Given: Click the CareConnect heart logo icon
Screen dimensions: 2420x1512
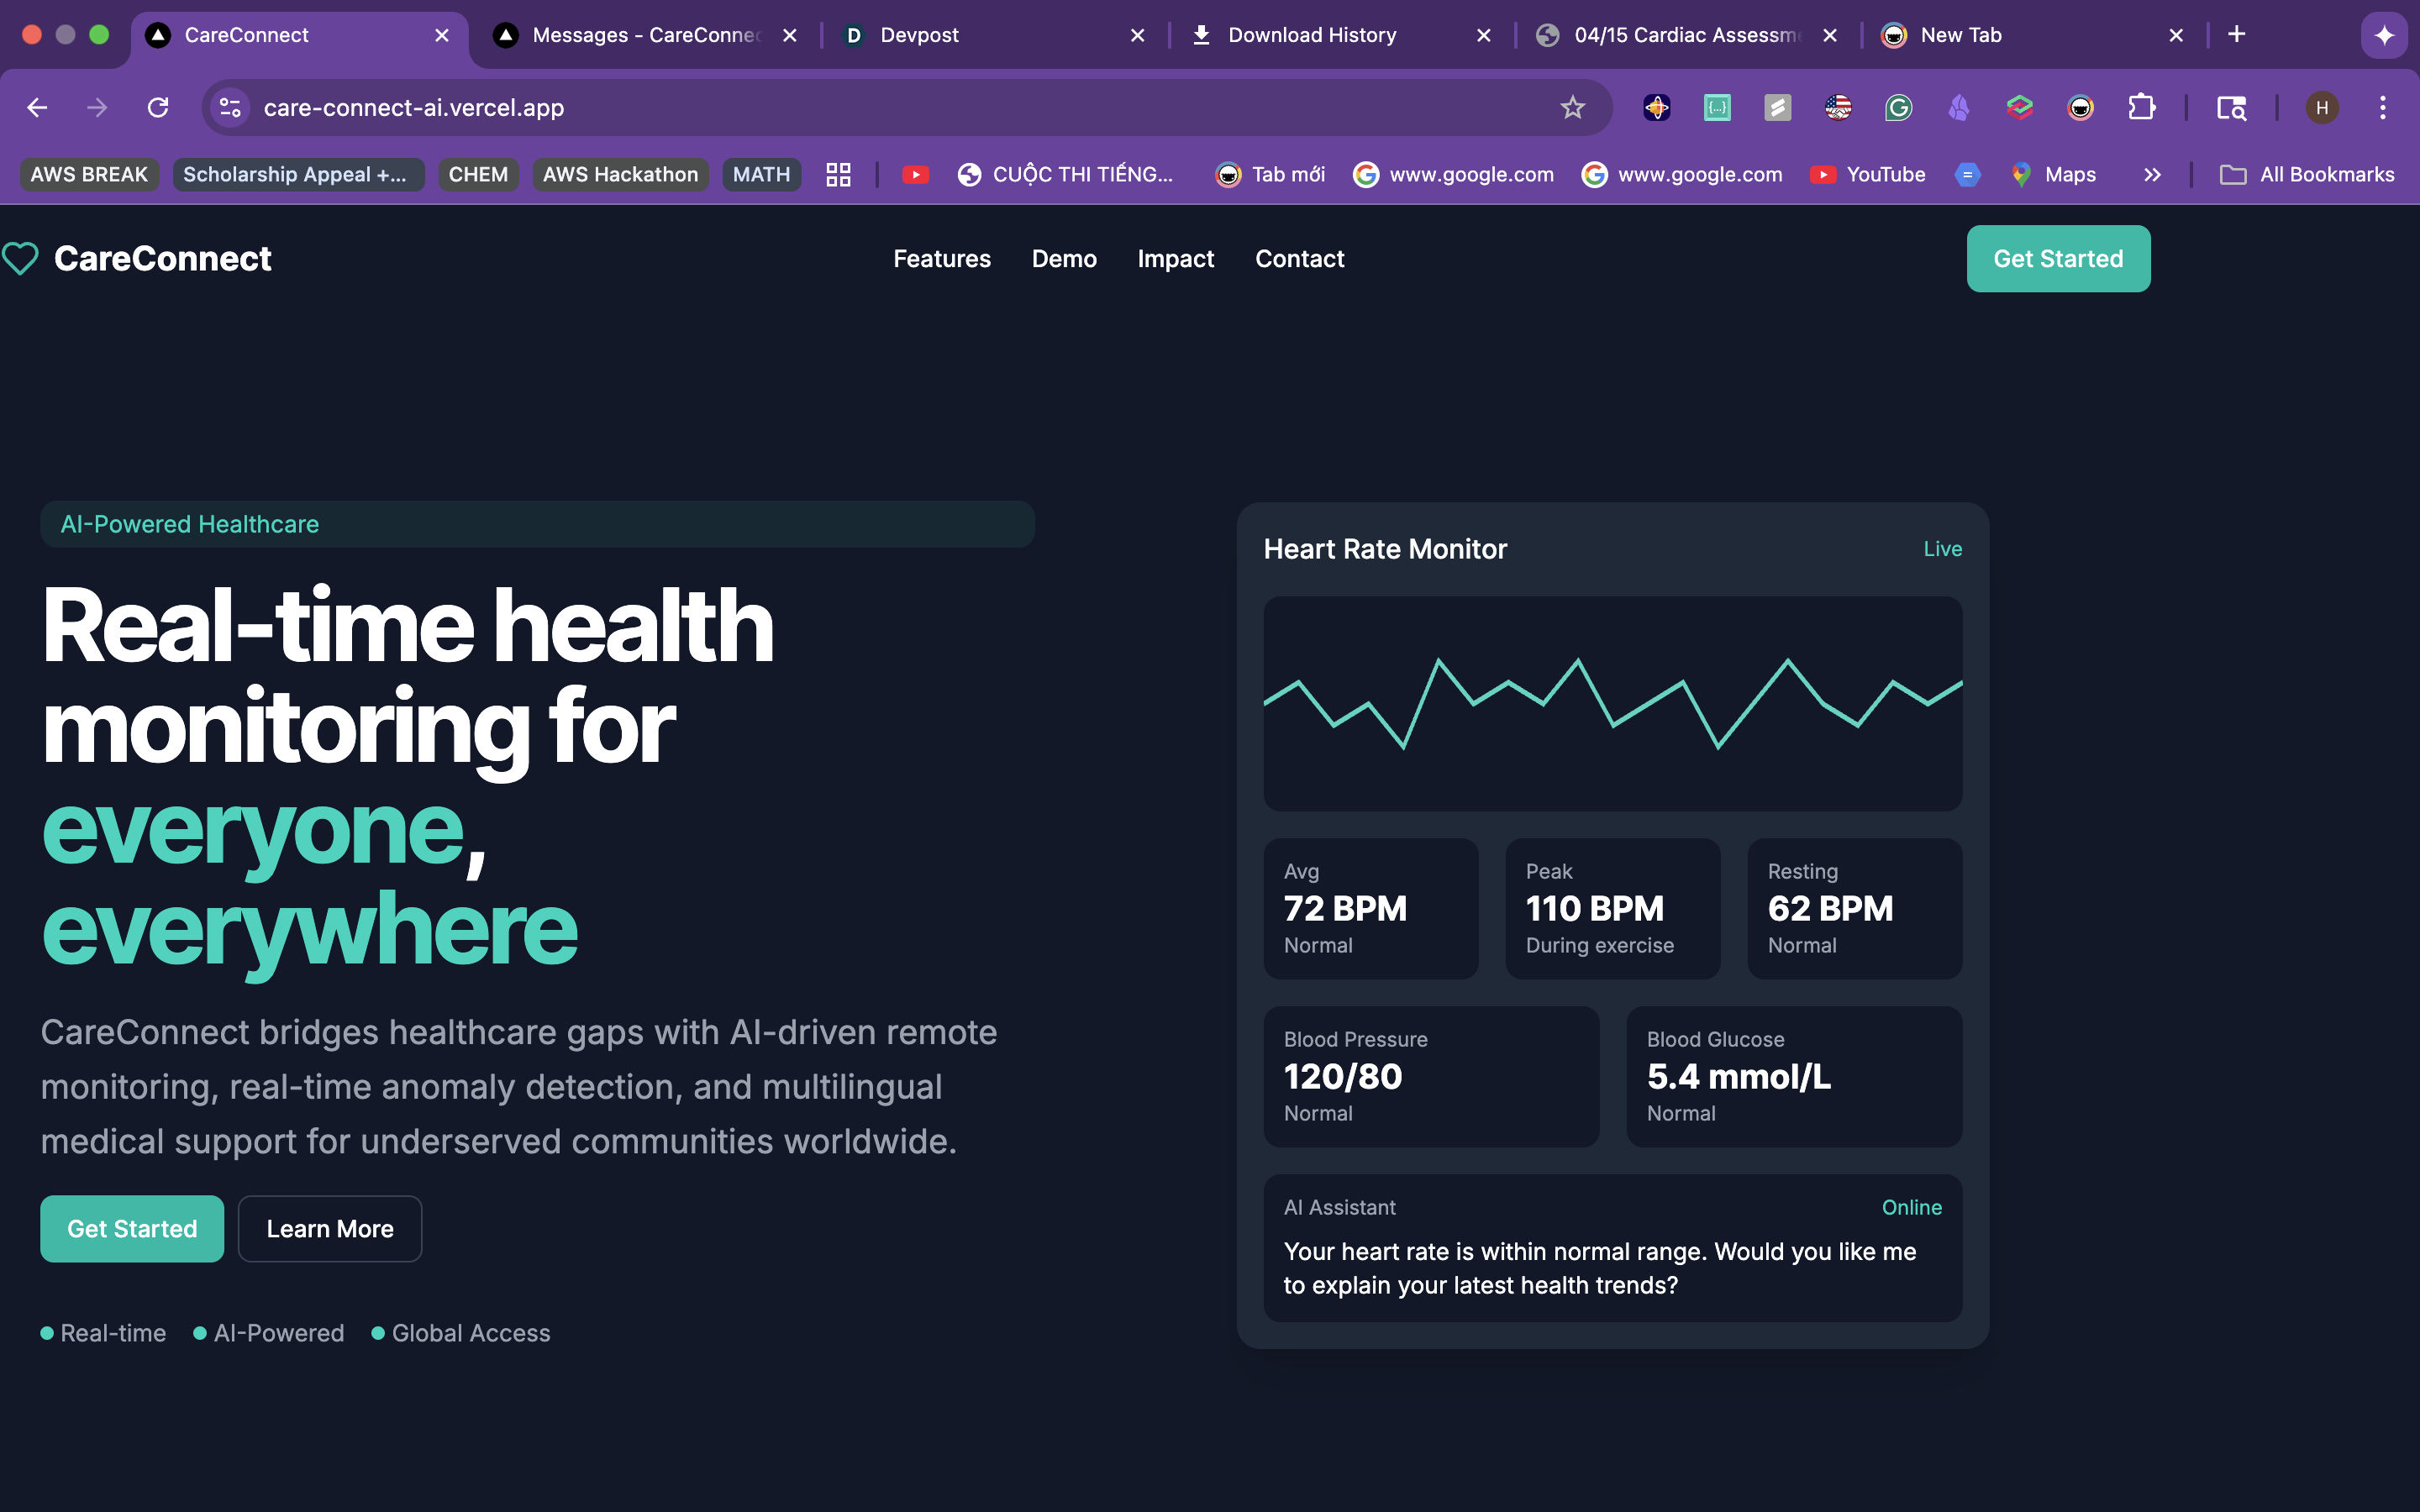Looking at the screenshot, I should (20, 258).
